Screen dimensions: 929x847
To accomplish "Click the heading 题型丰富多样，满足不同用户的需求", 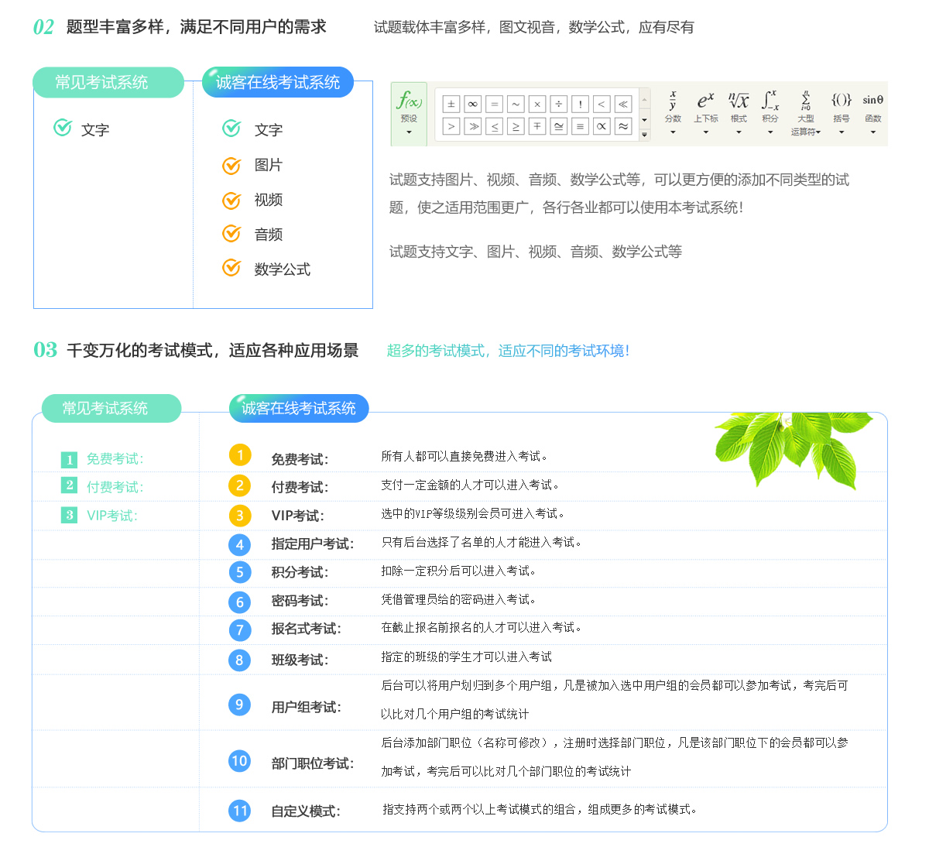I will (x=197, y=27).
